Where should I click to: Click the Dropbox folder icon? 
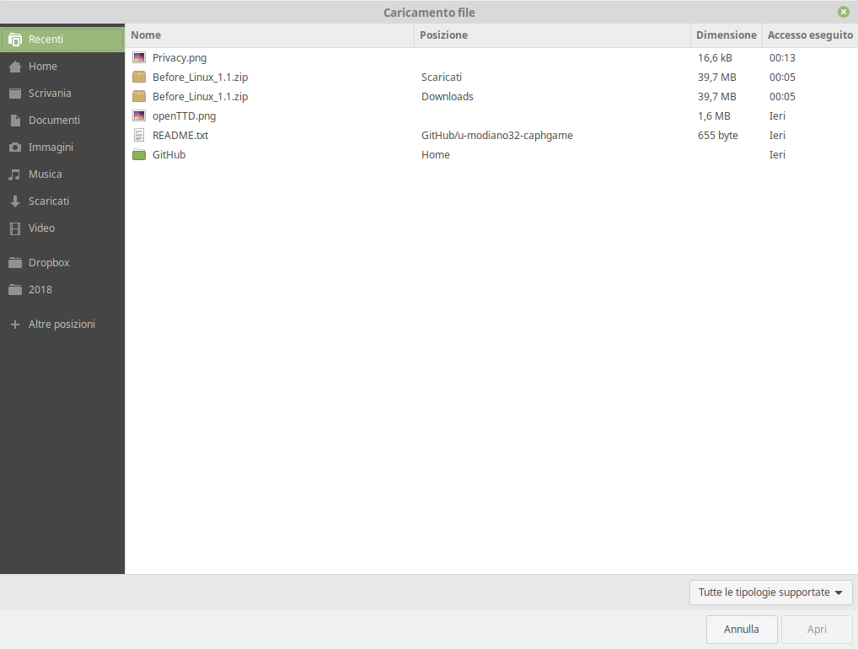pyautogui.click(x=15, y=263)
